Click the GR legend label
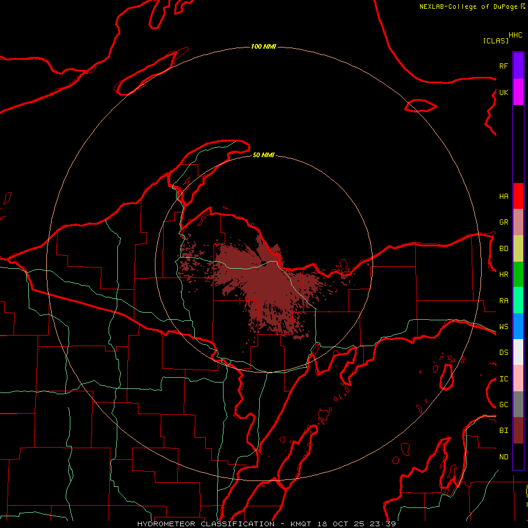528x528 pixels. [503, 222]
